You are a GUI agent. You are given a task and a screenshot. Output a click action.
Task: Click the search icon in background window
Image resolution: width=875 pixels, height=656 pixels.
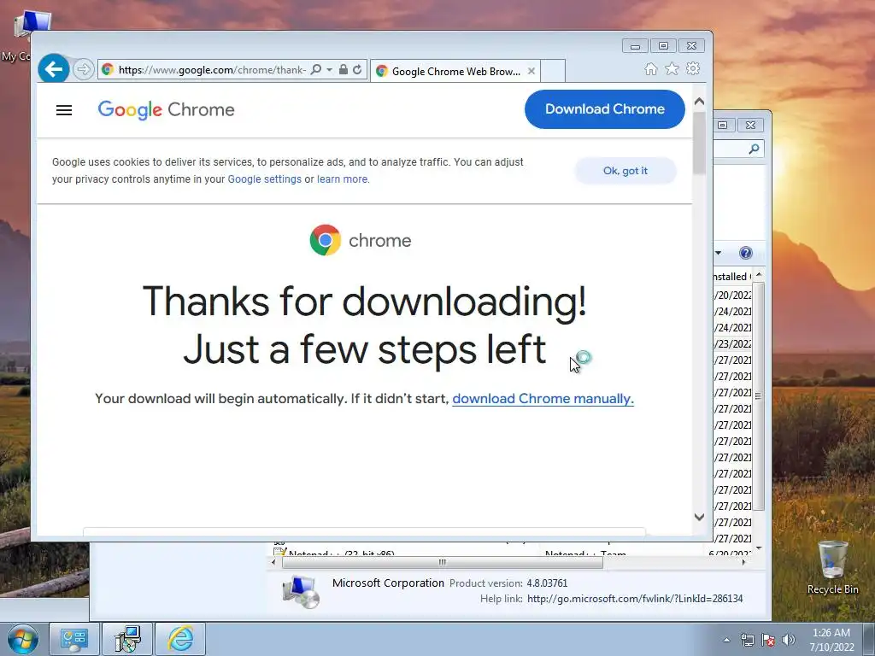coord(754,149)
